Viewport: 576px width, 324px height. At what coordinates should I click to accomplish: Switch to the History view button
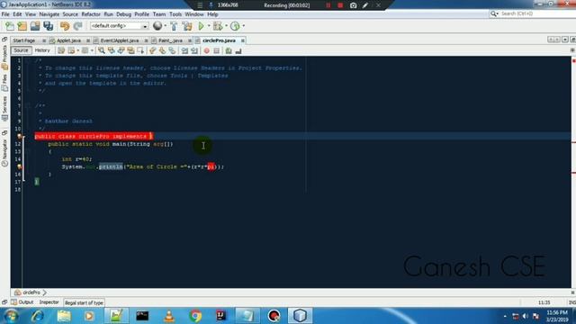(x=42, y=50)
